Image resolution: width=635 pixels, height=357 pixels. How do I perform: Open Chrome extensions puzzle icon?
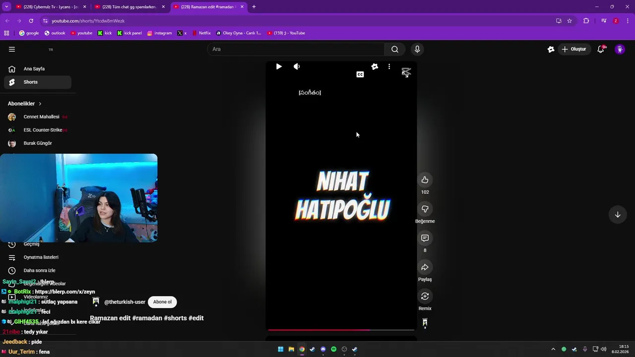(x=586, y=21)
